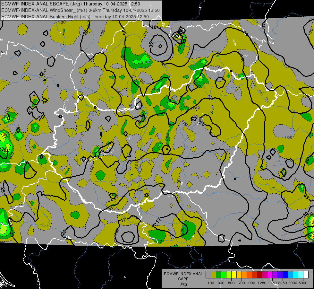Click the 20 contour label on the map

[64, 232]
